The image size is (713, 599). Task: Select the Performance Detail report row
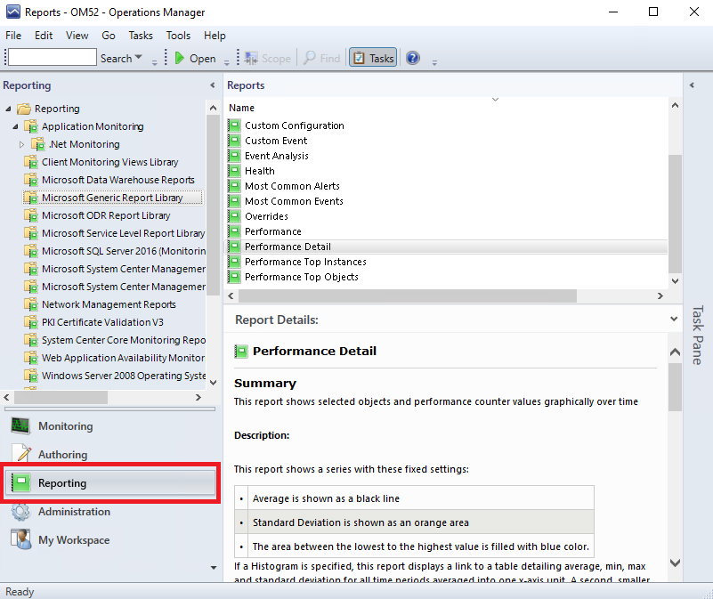[x=447, y=247]
